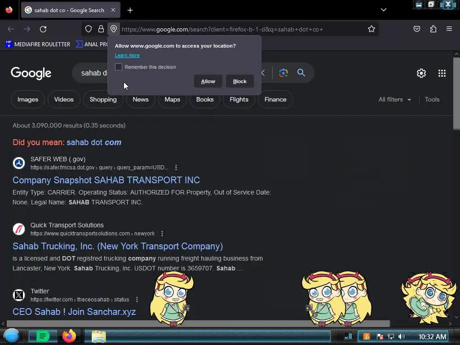Bookmark this page with the star icon

click(x=372, y=29)
